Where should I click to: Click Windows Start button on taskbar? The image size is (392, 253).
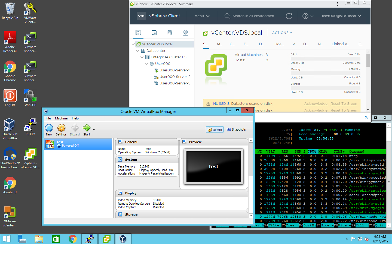(7, 239)
